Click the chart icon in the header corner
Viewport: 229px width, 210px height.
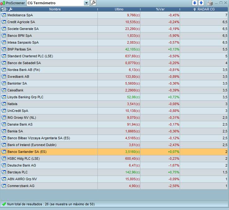(x=3, y=9)
